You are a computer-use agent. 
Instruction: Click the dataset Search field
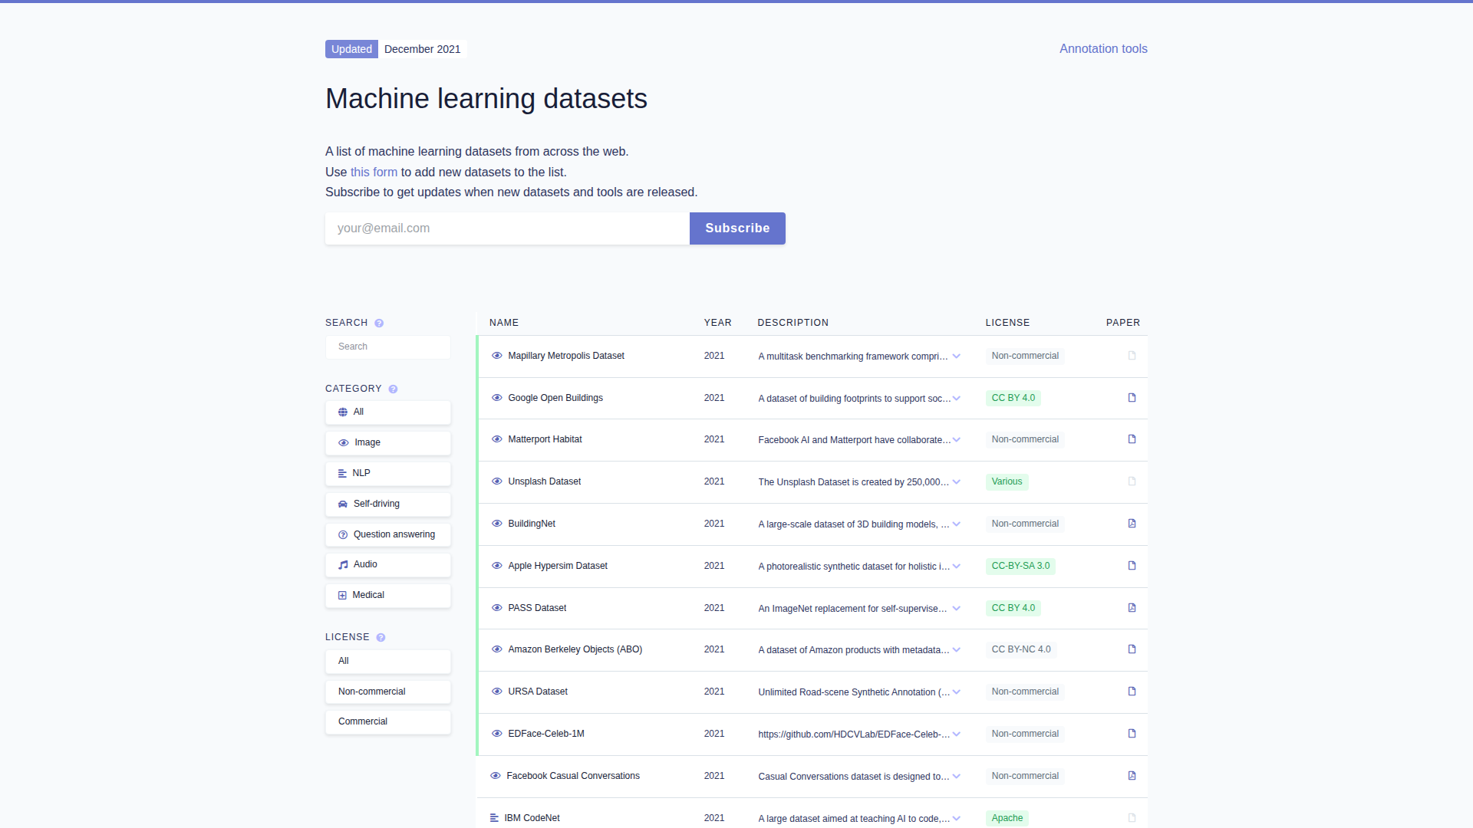coord(388,347)
